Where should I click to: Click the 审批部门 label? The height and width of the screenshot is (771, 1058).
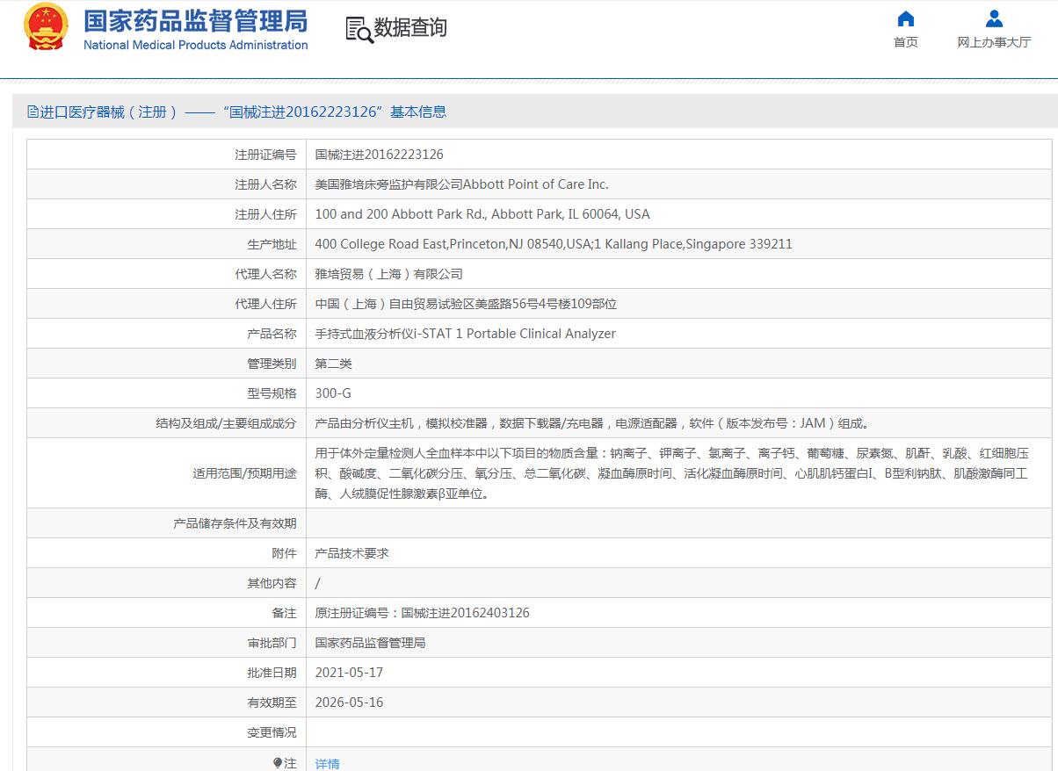pos(272,643)
